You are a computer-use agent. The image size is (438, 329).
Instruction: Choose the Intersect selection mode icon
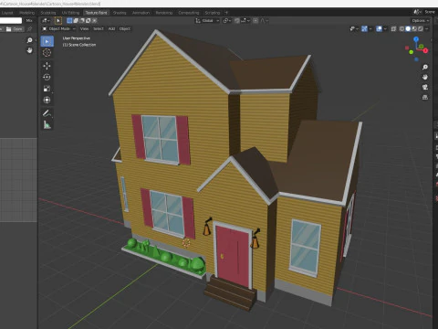point(94,21)
